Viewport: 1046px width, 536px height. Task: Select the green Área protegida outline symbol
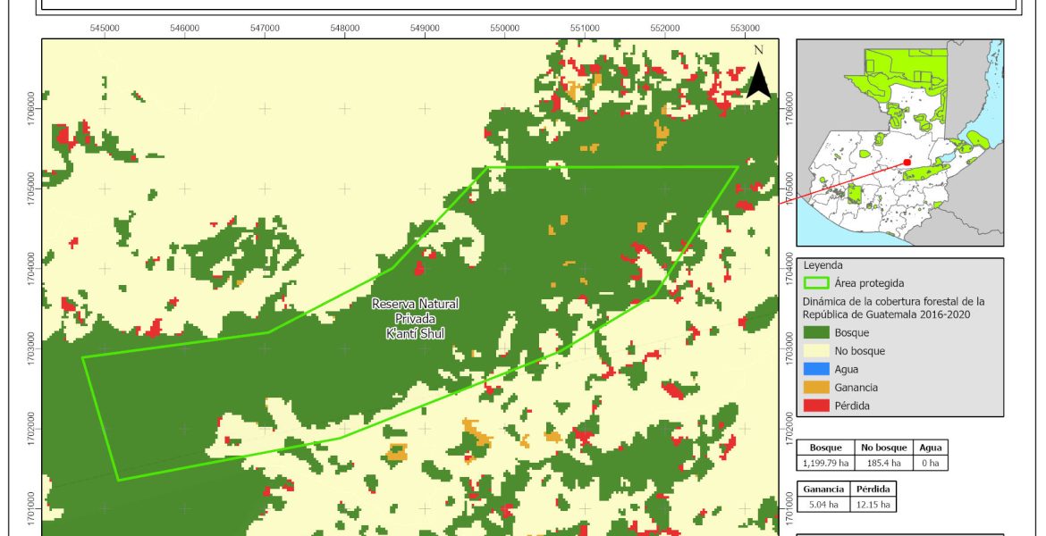pos(817,283)
